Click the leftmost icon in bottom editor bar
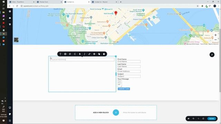221x124 pixels. tap(189, 118)
